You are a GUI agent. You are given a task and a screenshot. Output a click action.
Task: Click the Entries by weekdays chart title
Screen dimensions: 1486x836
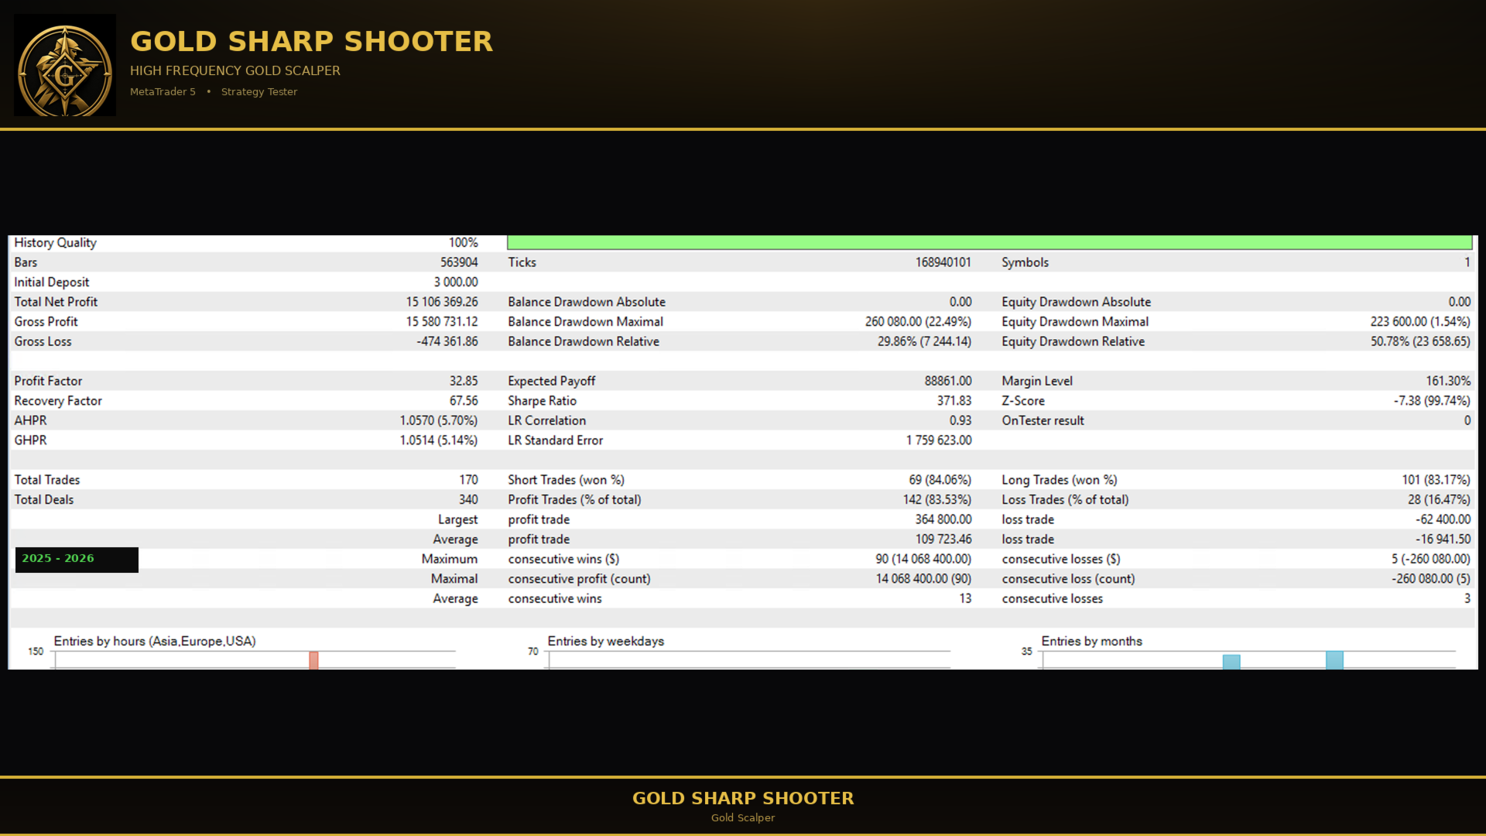tap(606, 641)
